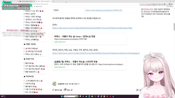Screen dimensions: 175x98
Task: Open the 홍친마당 board
Action: (x=28, y=63)
